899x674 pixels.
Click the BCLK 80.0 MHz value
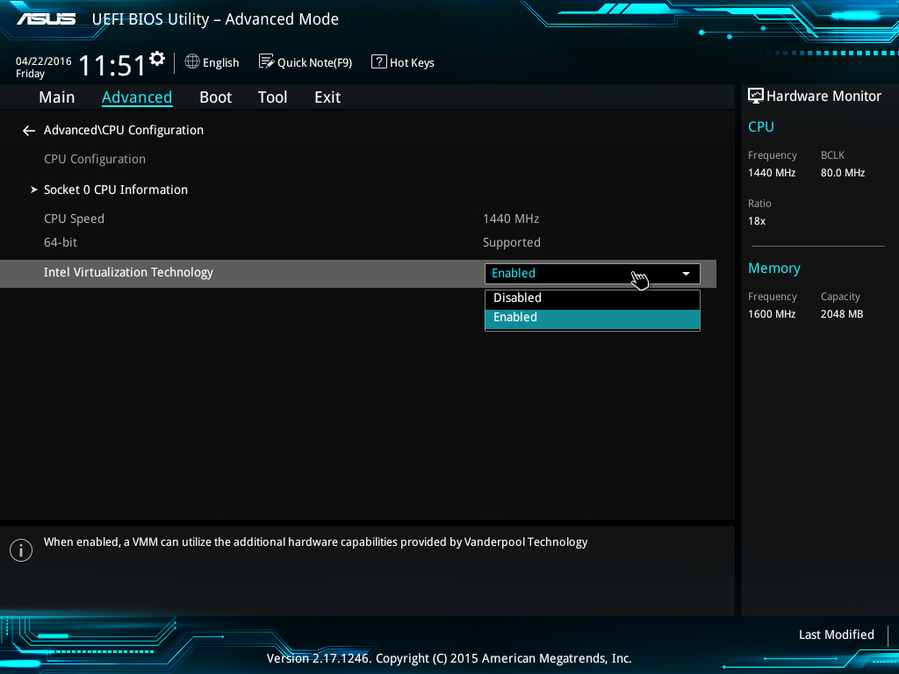click(842, 173)
